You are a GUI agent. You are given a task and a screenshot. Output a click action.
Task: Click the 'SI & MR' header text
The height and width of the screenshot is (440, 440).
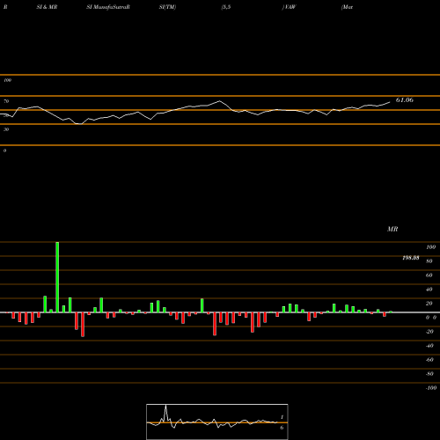[47, 7]
